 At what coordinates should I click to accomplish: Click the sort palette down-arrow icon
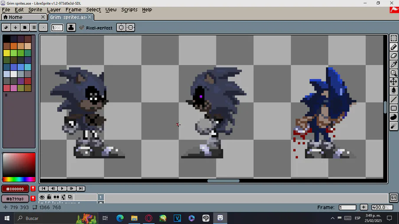(x=15, y=27)
